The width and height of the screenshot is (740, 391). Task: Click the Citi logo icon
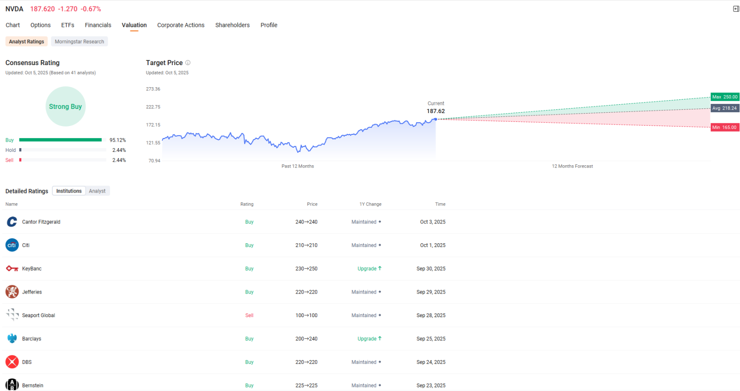pyautogui.click(x=12, y=245)
